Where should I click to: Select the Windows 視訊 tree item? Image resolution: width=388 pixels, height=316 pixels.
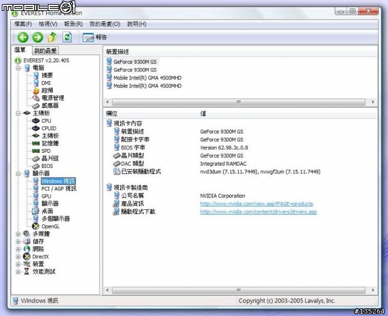[58, 181]
